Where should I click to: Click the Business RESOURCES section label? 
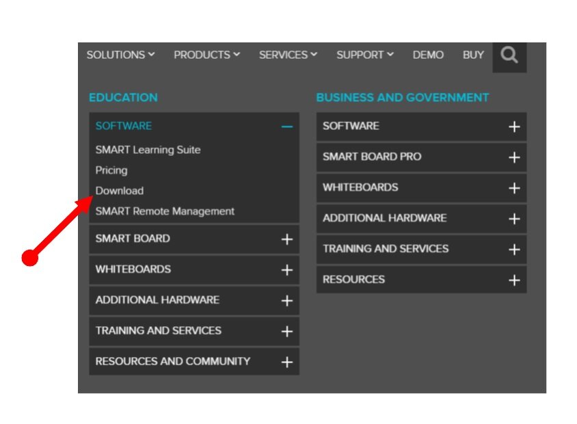point(354,279)
